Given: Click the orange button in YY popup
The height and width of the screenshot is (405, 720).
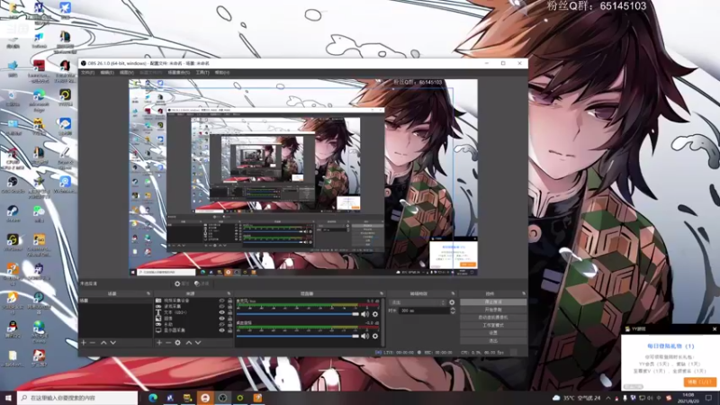Looking at the screenshot, I should tap(700, 382).
